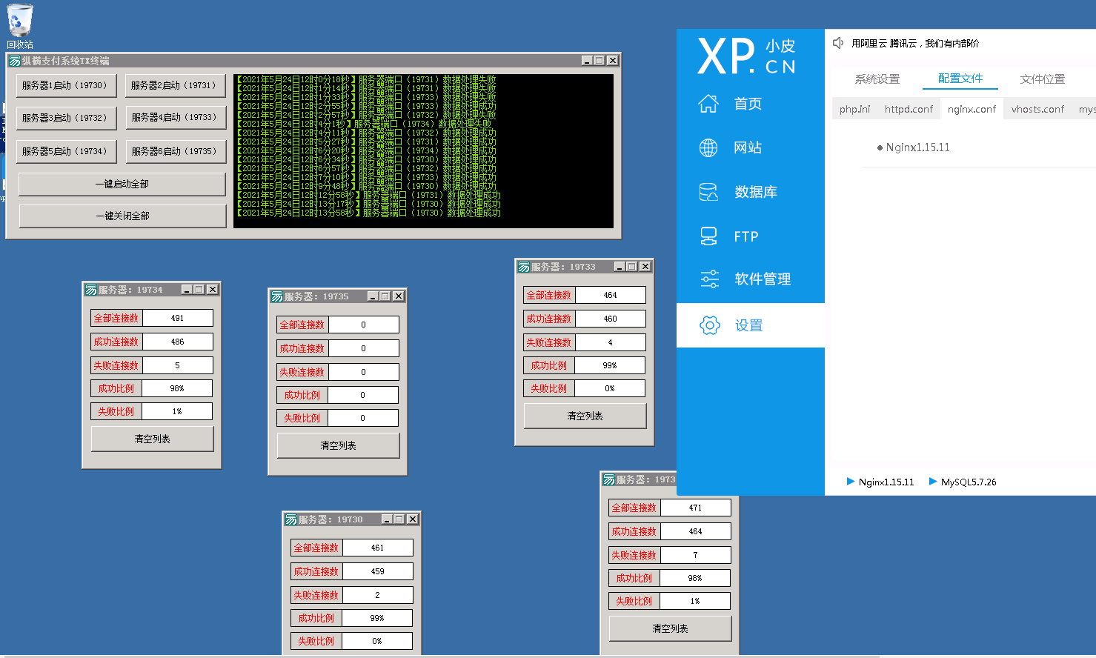This screenshot has height=658, width=1096.
Task: Click title bar icon of 服务器 19735 window
Action: [277, 296]
